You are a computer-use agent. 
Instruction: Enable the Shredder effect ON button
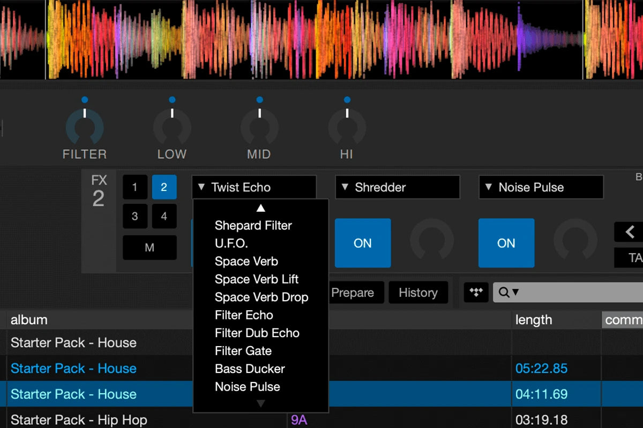point(363,243)
